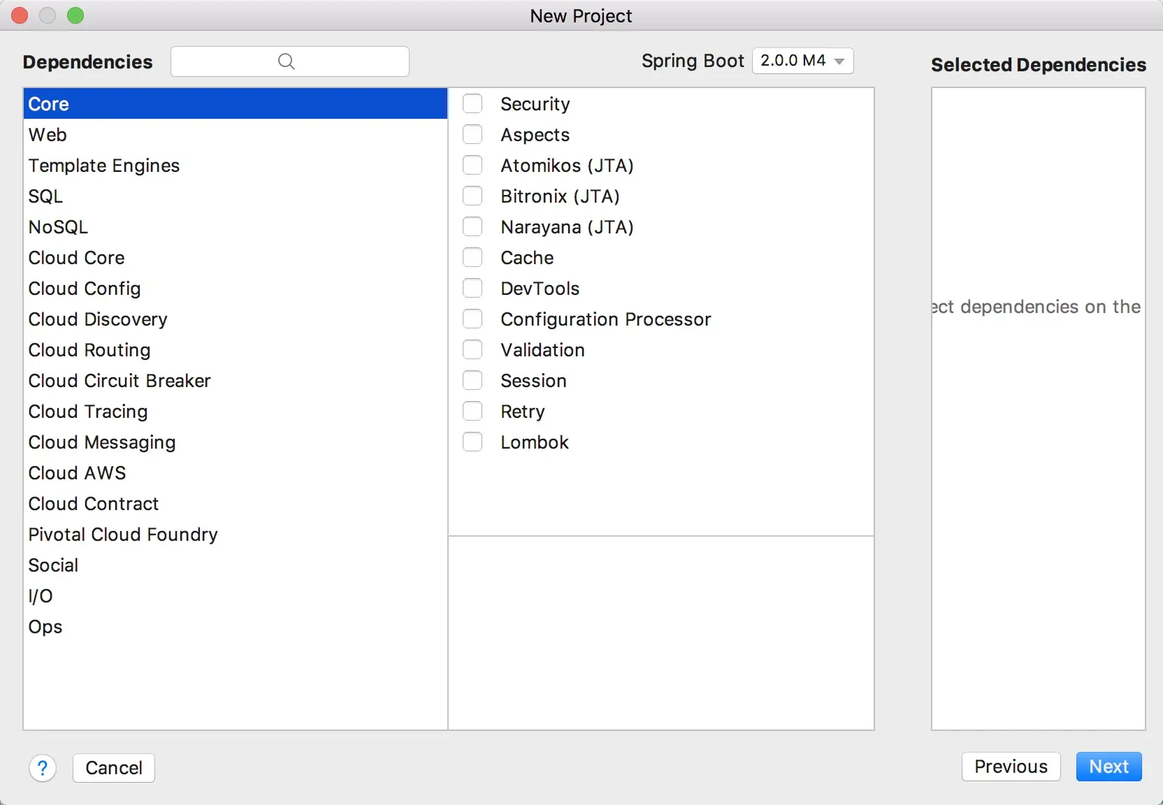Click the Next button

click(1108, 767)
